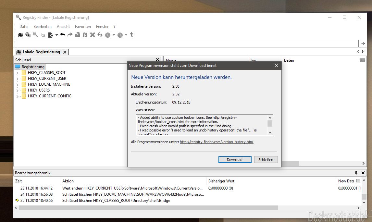The image size is (372, 222).
Task: Click the Schließen button
Action: tap(266, 160)
